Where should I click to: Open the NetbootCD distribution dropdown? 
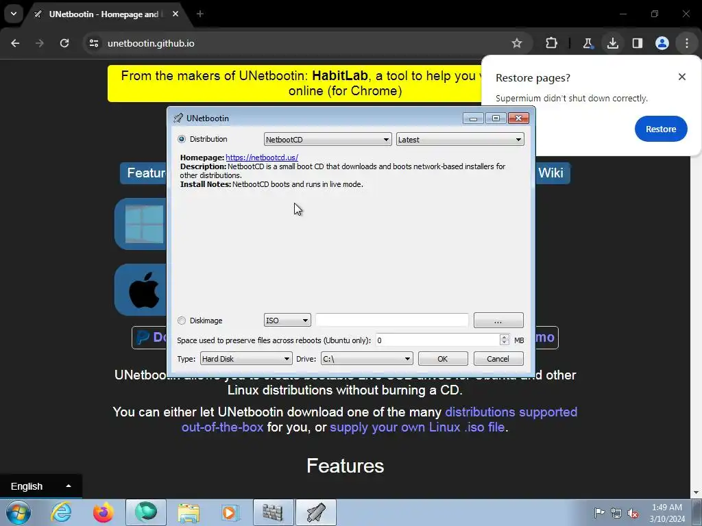point(328,140)
